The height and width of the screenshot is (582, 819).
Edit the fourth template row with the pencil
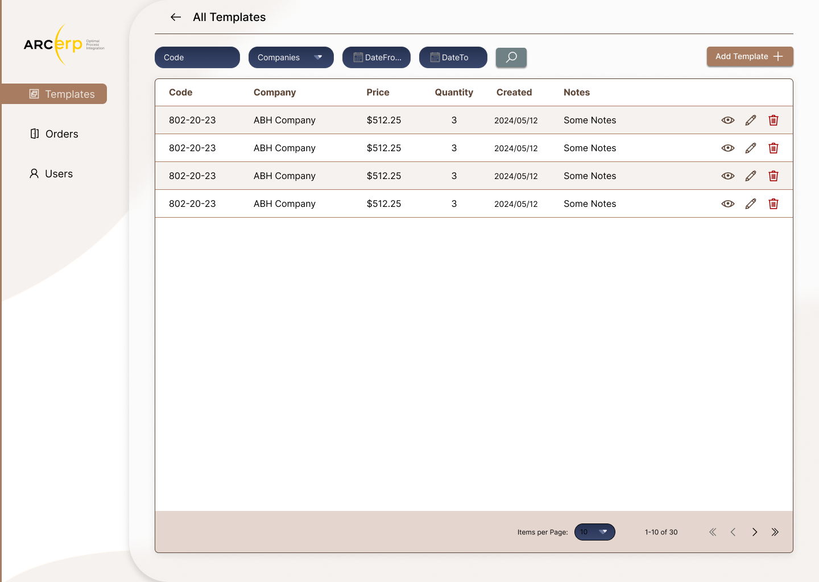[751, 203]
